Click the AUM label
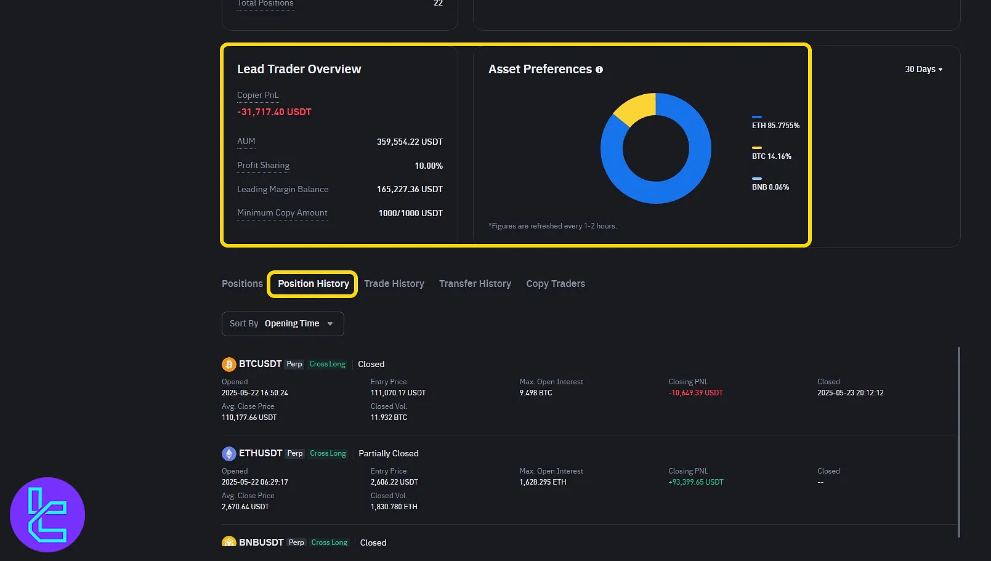Image resolution: width=991 pixels, height=561 pixels. pyautogui.click(x=246, y=142)
